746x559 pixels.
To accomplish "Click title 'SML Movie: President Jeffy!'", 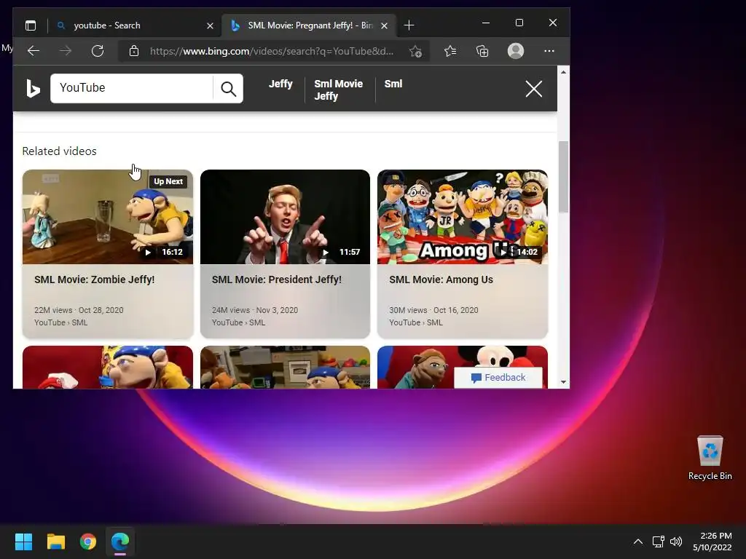I will pyautogui.click(x=276, y=279).
